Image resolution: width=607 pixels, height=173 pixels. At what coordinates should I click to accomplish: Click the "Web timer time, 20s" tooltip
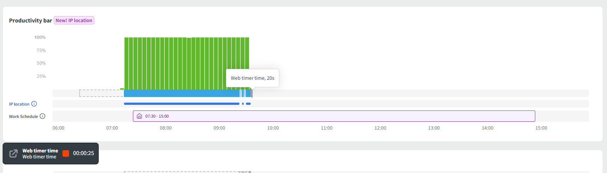tap(252, 78)
